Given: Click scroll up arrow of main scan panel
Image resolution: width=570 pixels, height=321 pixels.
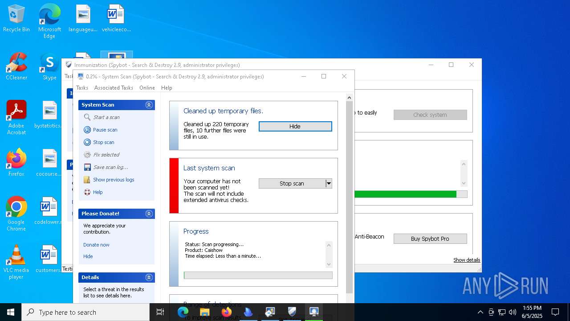Looking at the screenshot, I should click(349, 98).
